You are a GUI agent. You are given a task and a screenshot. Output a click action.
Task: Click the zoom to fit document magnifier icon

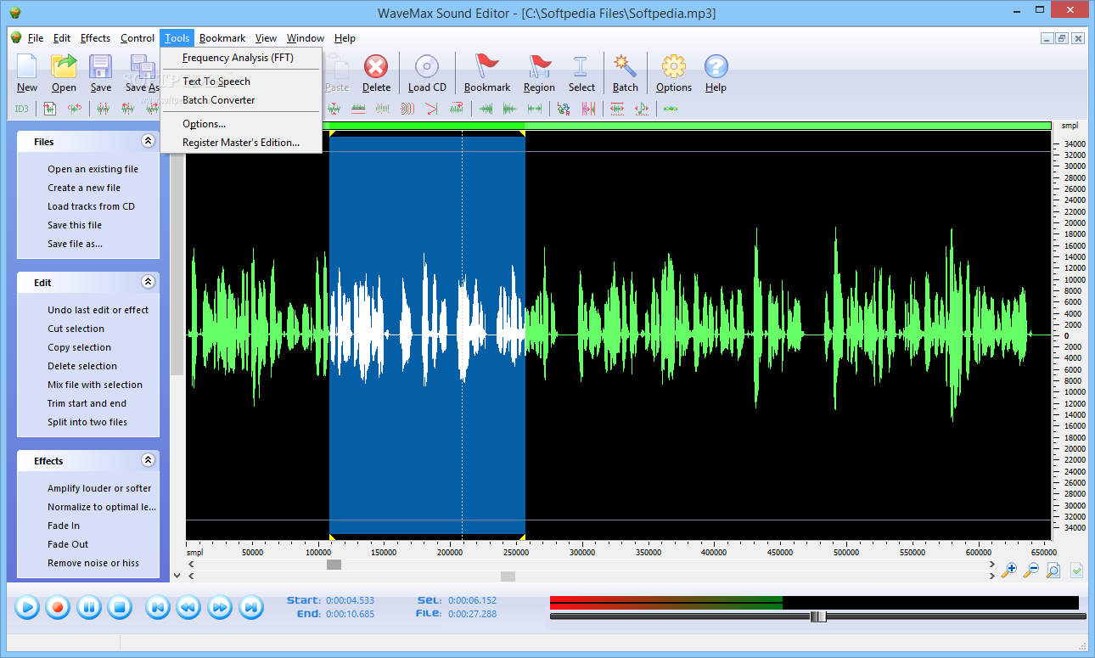pyautogui.click(x=1053, y=570)
